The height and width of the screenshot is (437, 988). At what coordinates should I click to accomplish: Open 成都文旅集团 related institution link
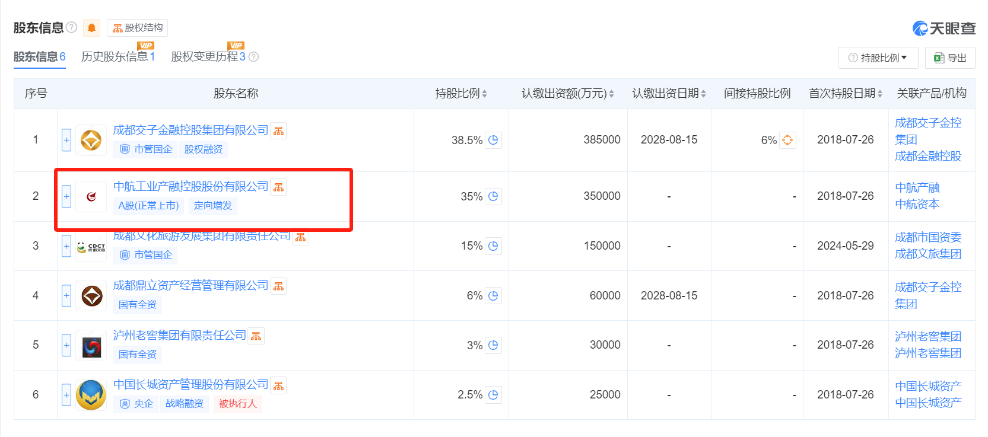928,254
